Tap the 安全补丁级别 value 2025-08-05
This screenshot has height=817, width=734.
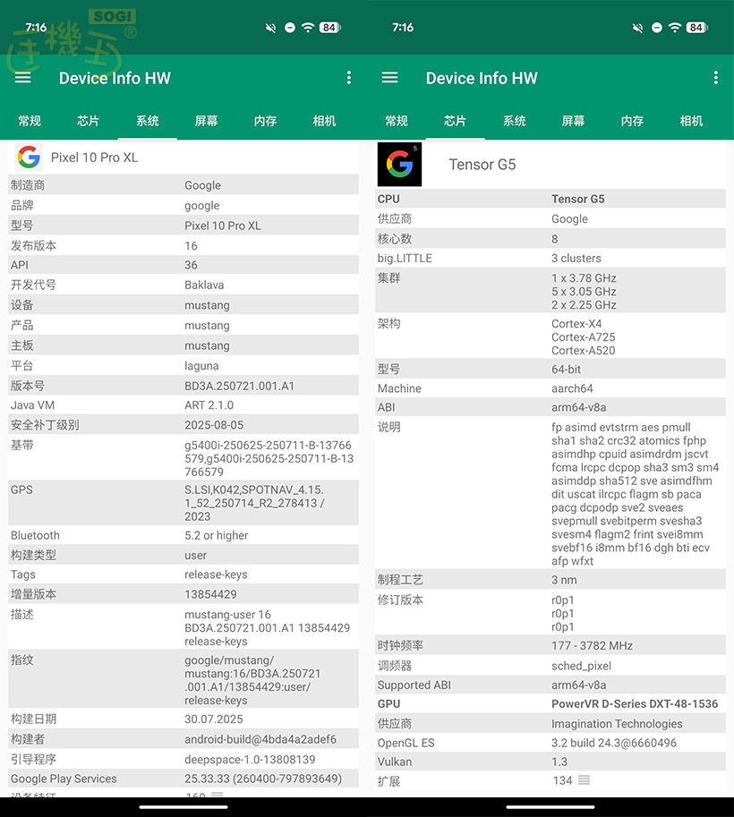(214, 425)
